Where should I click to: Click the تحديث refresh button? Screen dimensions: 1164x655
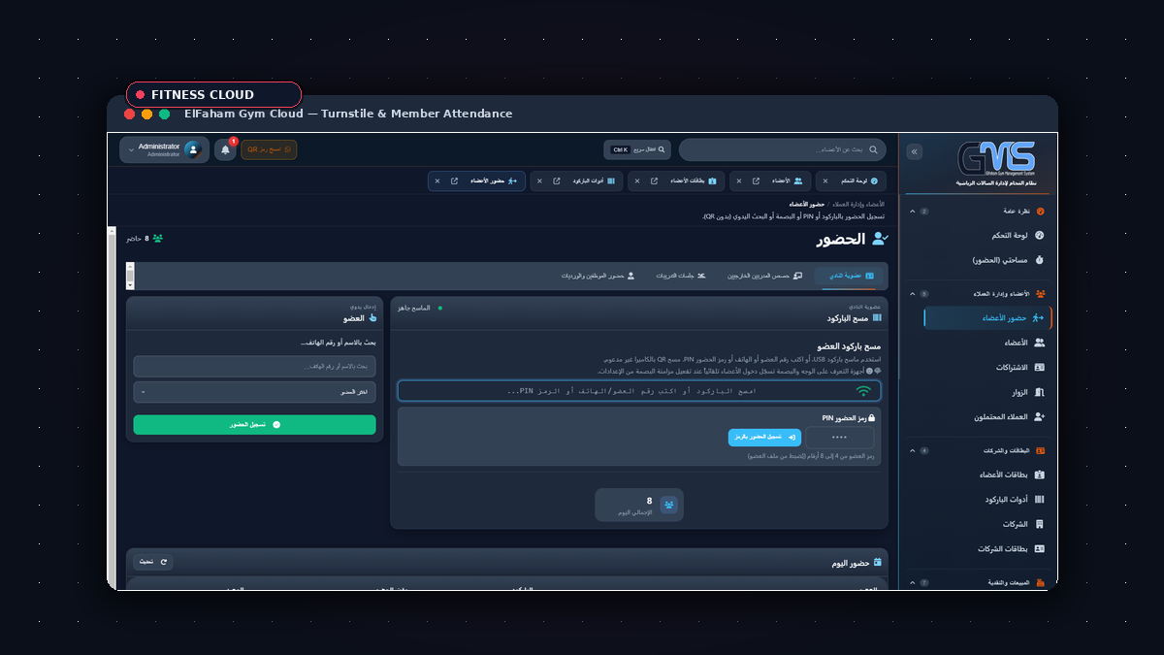152,562
